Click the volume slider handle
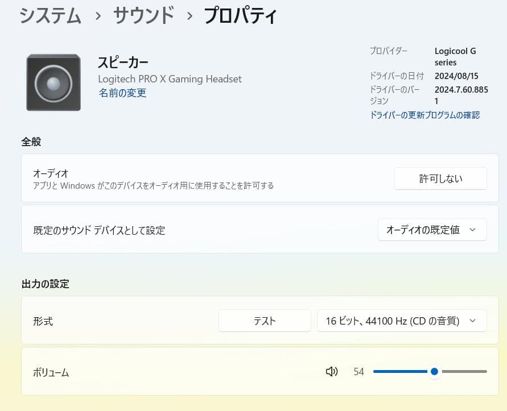Screen dimensions: 507x411 [435, 372]
